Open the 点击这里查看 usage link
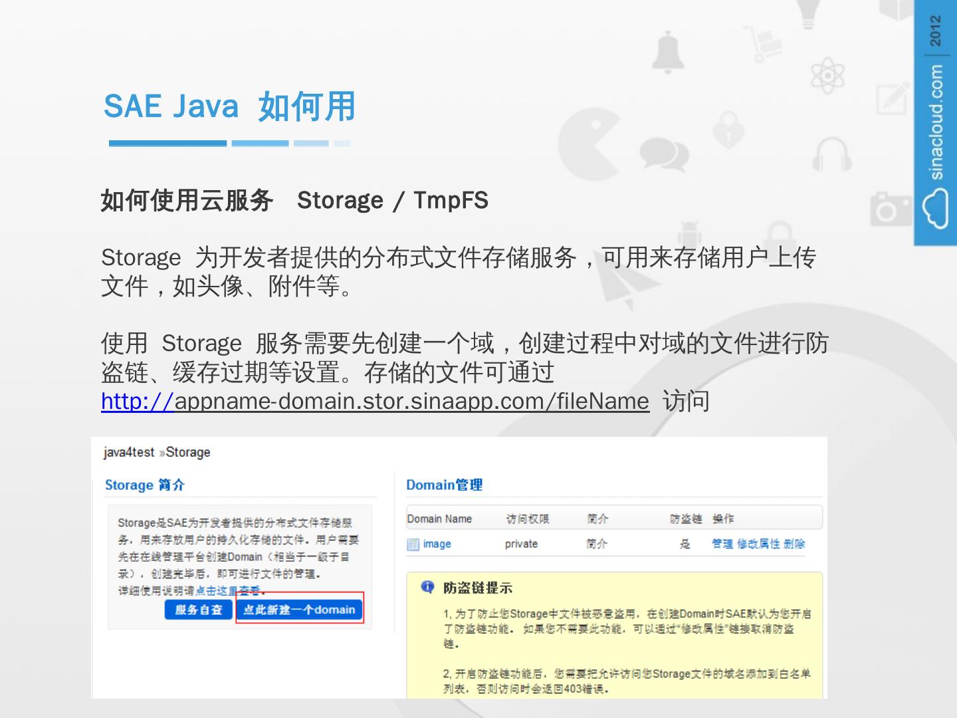 coord(228,590)
